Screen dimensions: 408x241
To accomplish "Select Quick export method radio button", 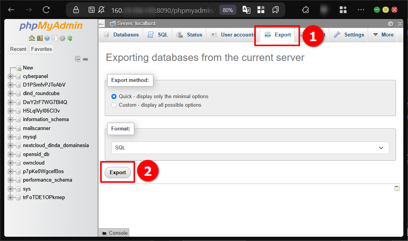I will pyautogui.click(x=114, y=96).
